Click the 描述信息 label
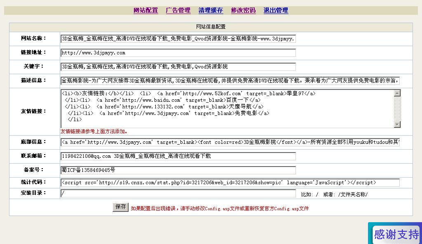422x244 pixels. pos(34,80)
